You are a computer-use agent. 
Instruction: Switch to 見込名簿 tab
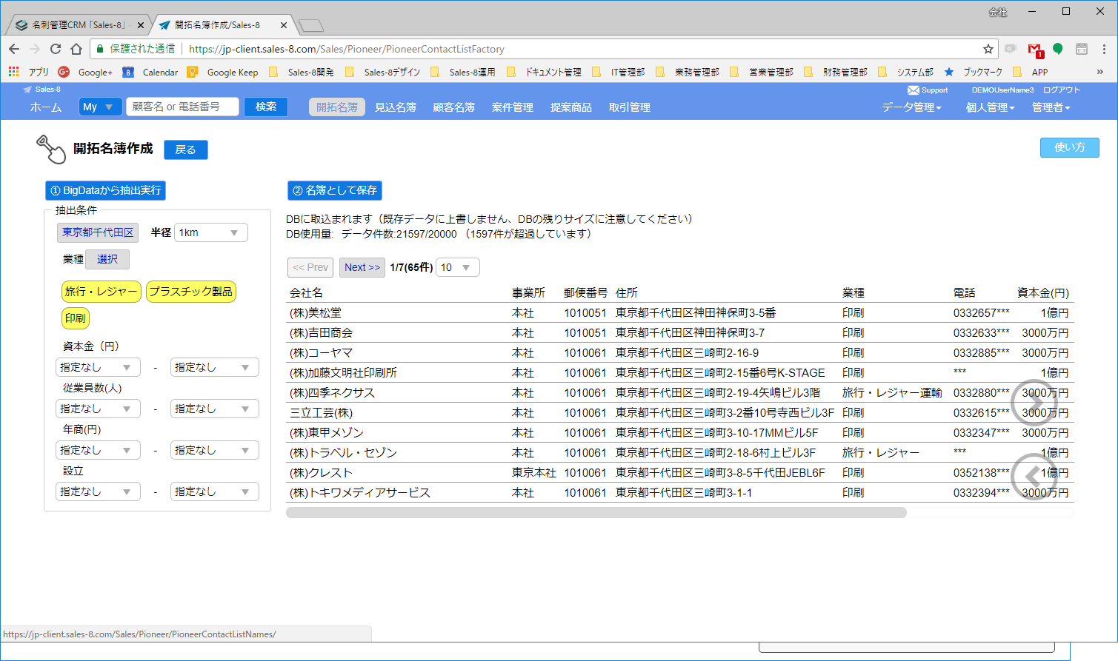pos(395,107)
